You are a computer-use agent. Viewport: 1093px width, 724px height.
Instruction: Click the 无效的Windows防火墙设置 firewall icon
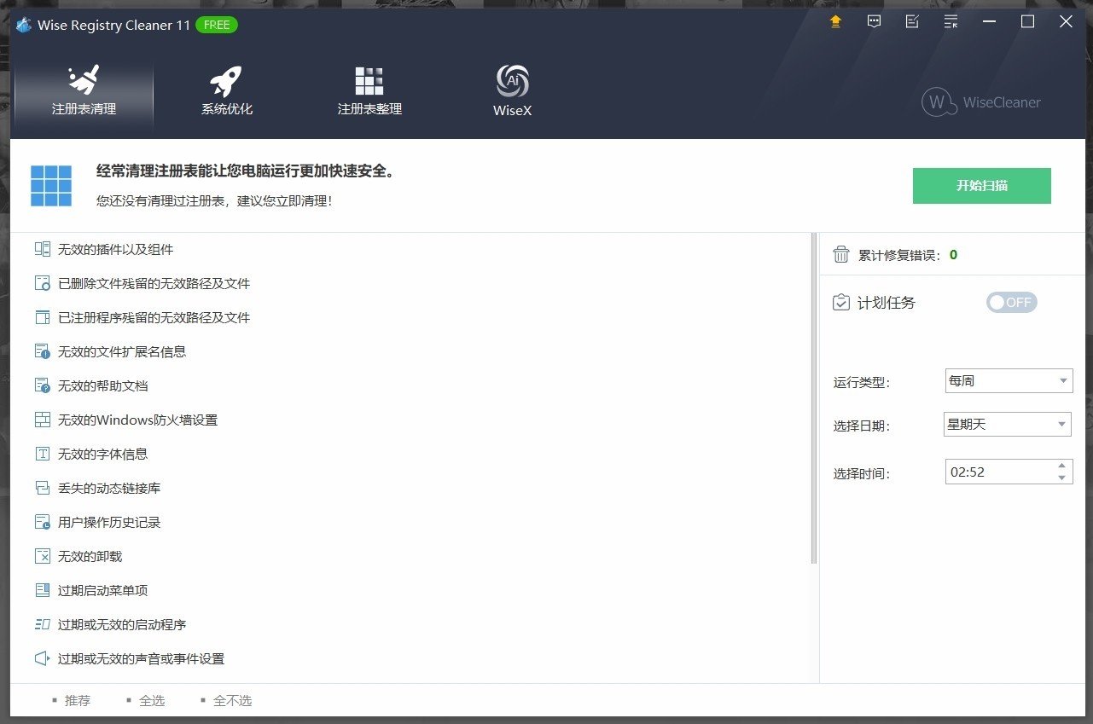(x=43, y=420)
